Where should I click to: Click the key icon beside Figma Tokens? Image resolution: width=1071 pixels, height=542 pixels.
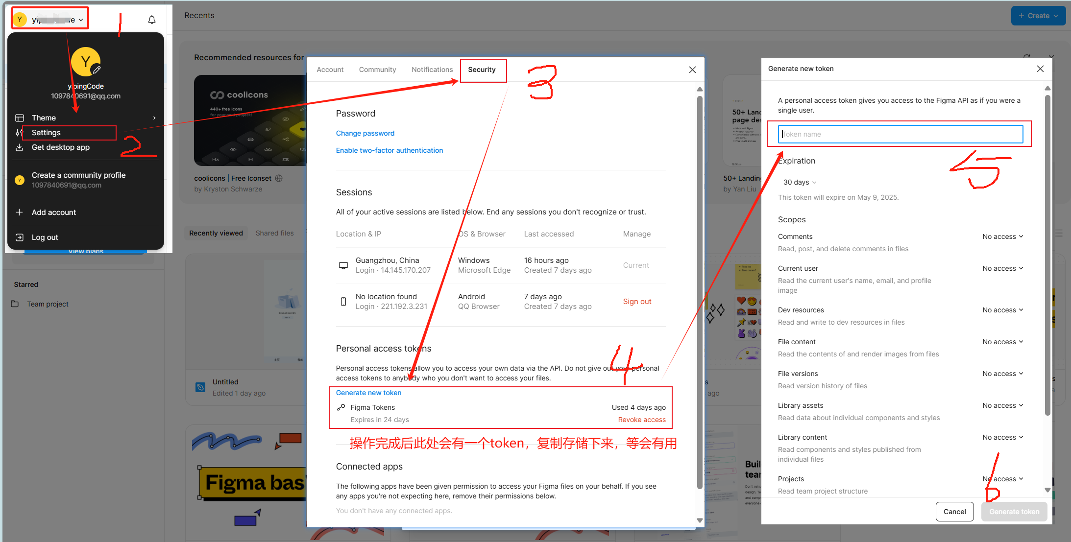pyautogui.click(x=341, y=407)
